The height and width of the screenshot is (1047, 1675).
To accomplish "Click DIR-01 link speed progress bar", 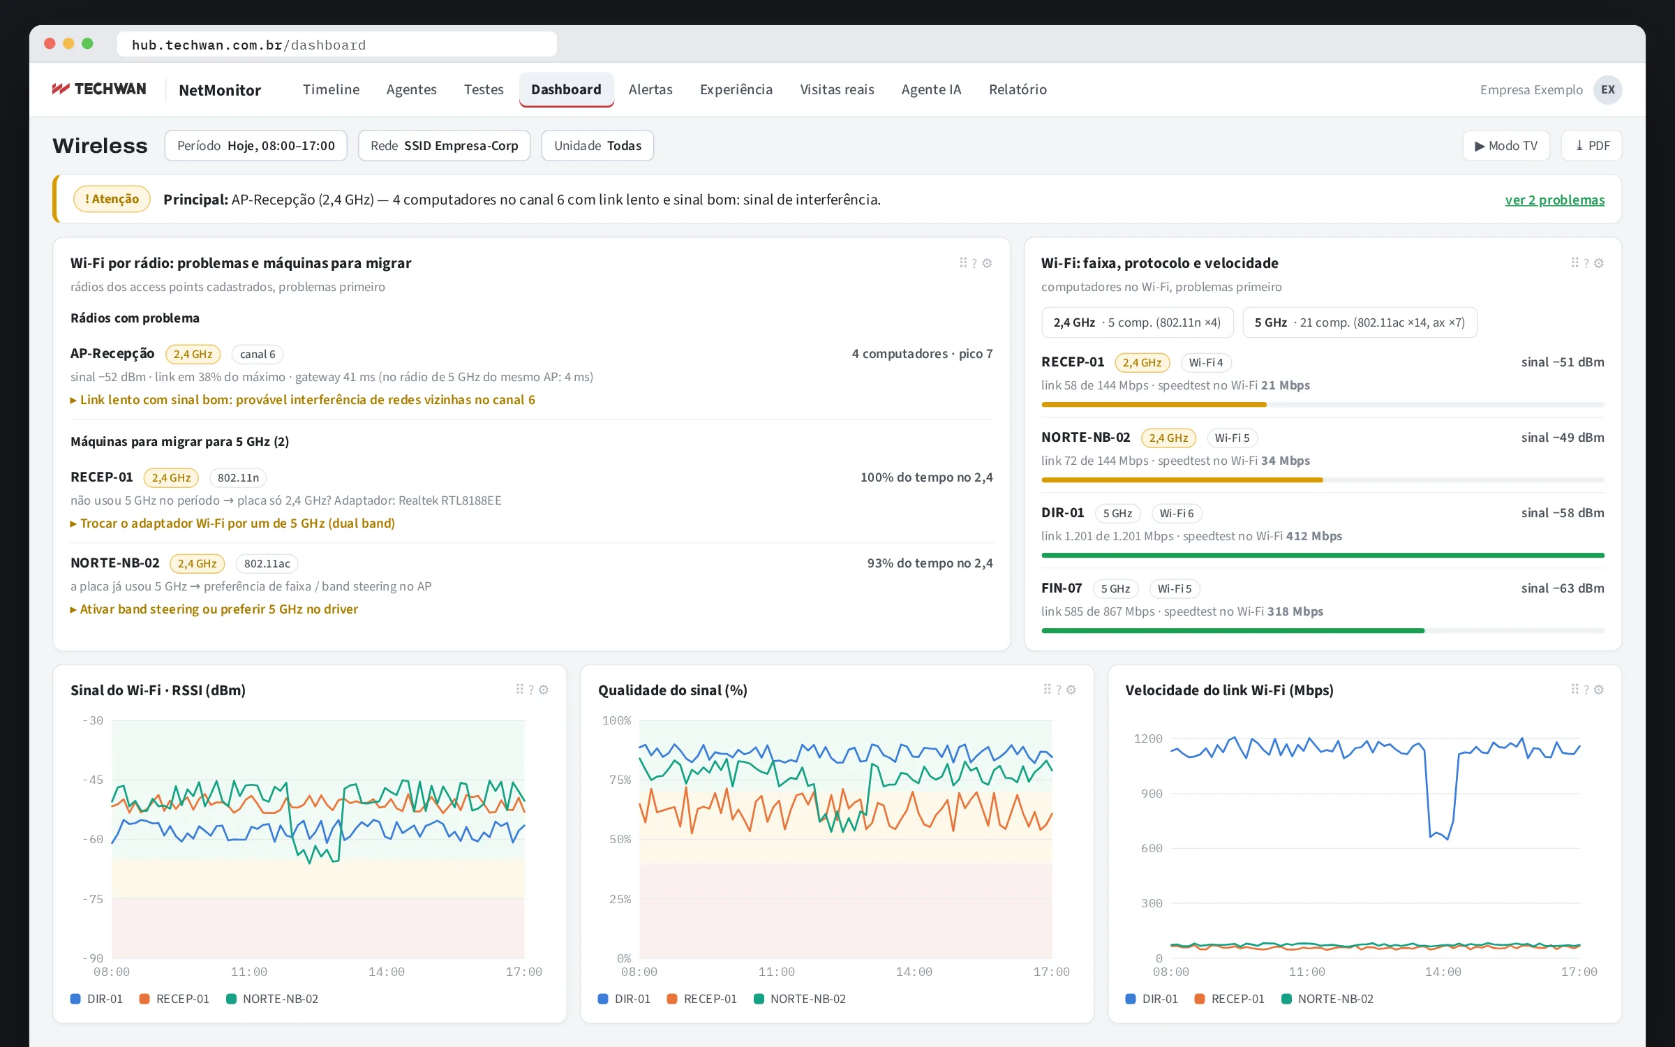I will [x=1323, y=555].
